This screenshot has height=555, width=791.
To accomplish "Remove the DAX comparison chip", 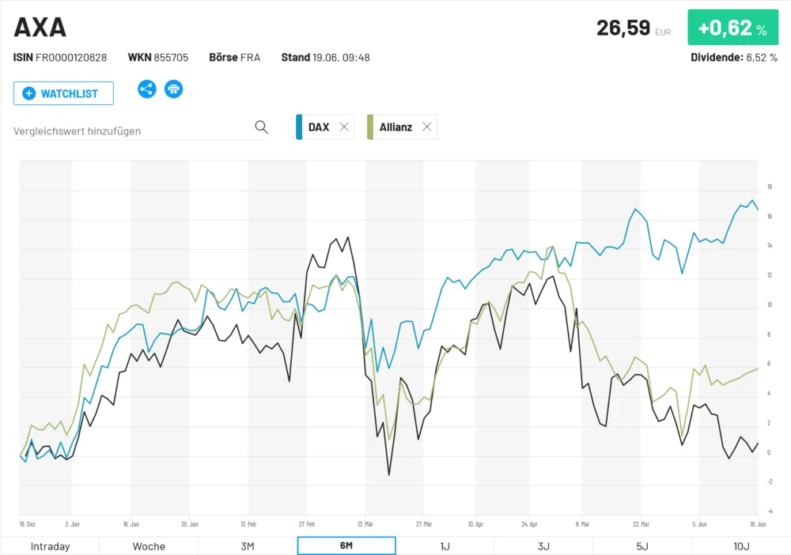I will click(344, 127).
